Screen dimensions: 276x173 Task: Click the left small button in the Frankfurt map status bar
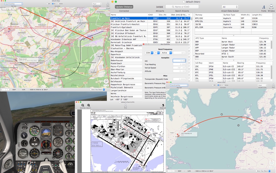point(3,90)
